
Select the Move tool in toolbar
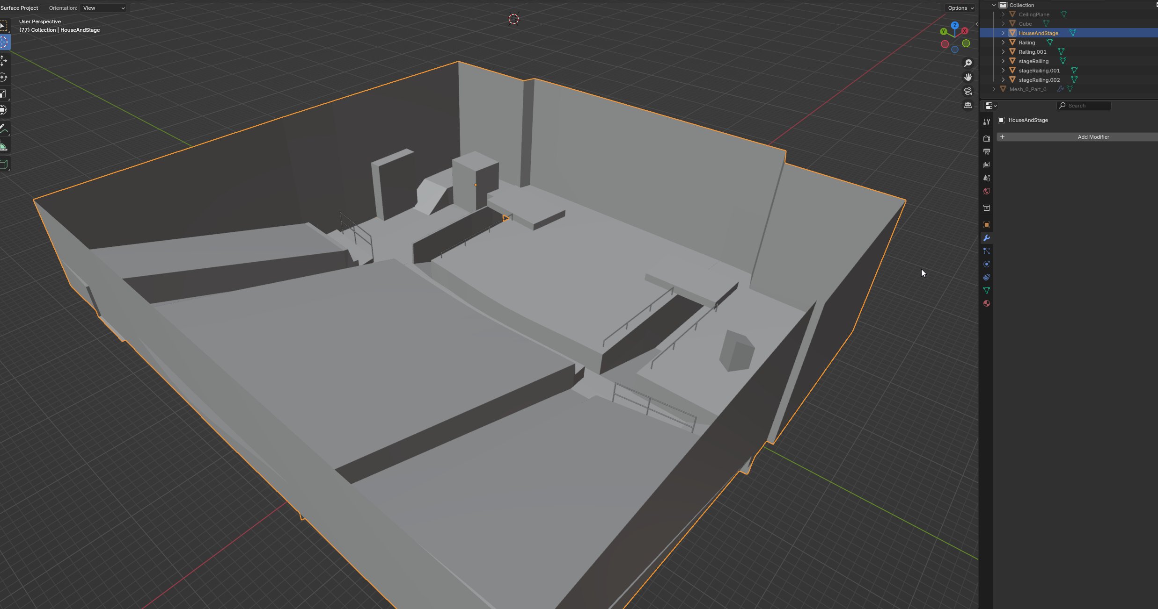[4, 61]
